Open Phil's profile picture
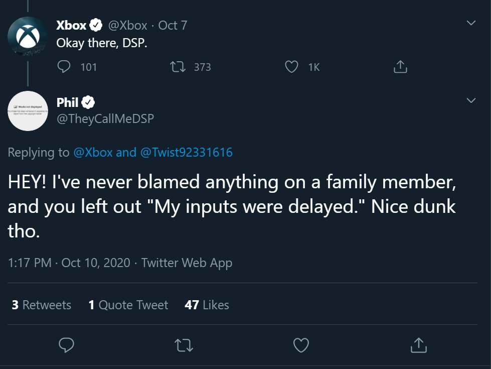 click(28, 111)
